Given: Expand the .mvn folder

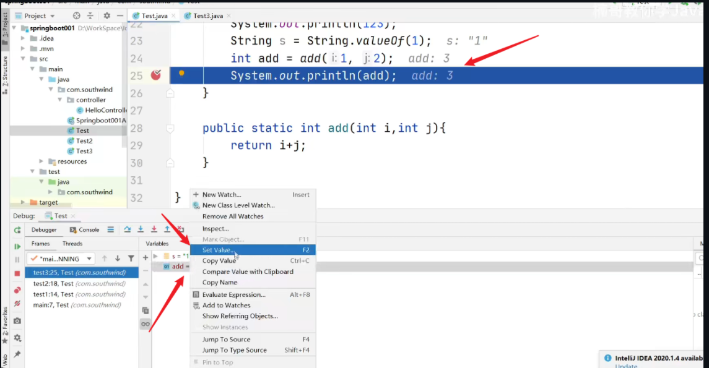Looking at the screenshot, I should (x=23, y=49).
